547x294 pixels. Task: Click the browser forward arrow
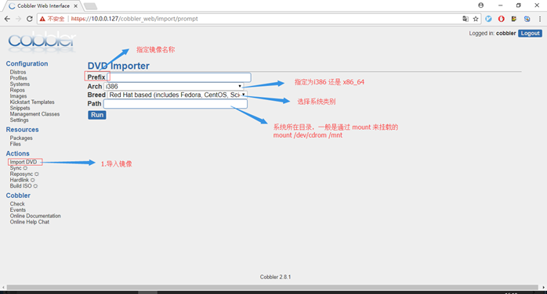point(19,19)
